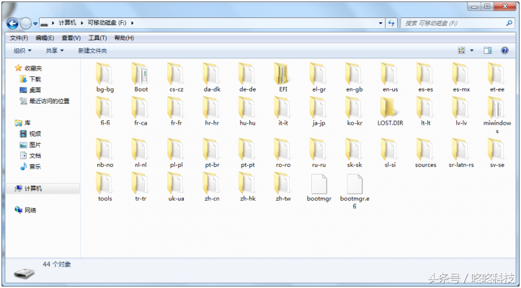Open the 音乐 library
This screenshot has width=521, height=288.
tap(35, 166)
